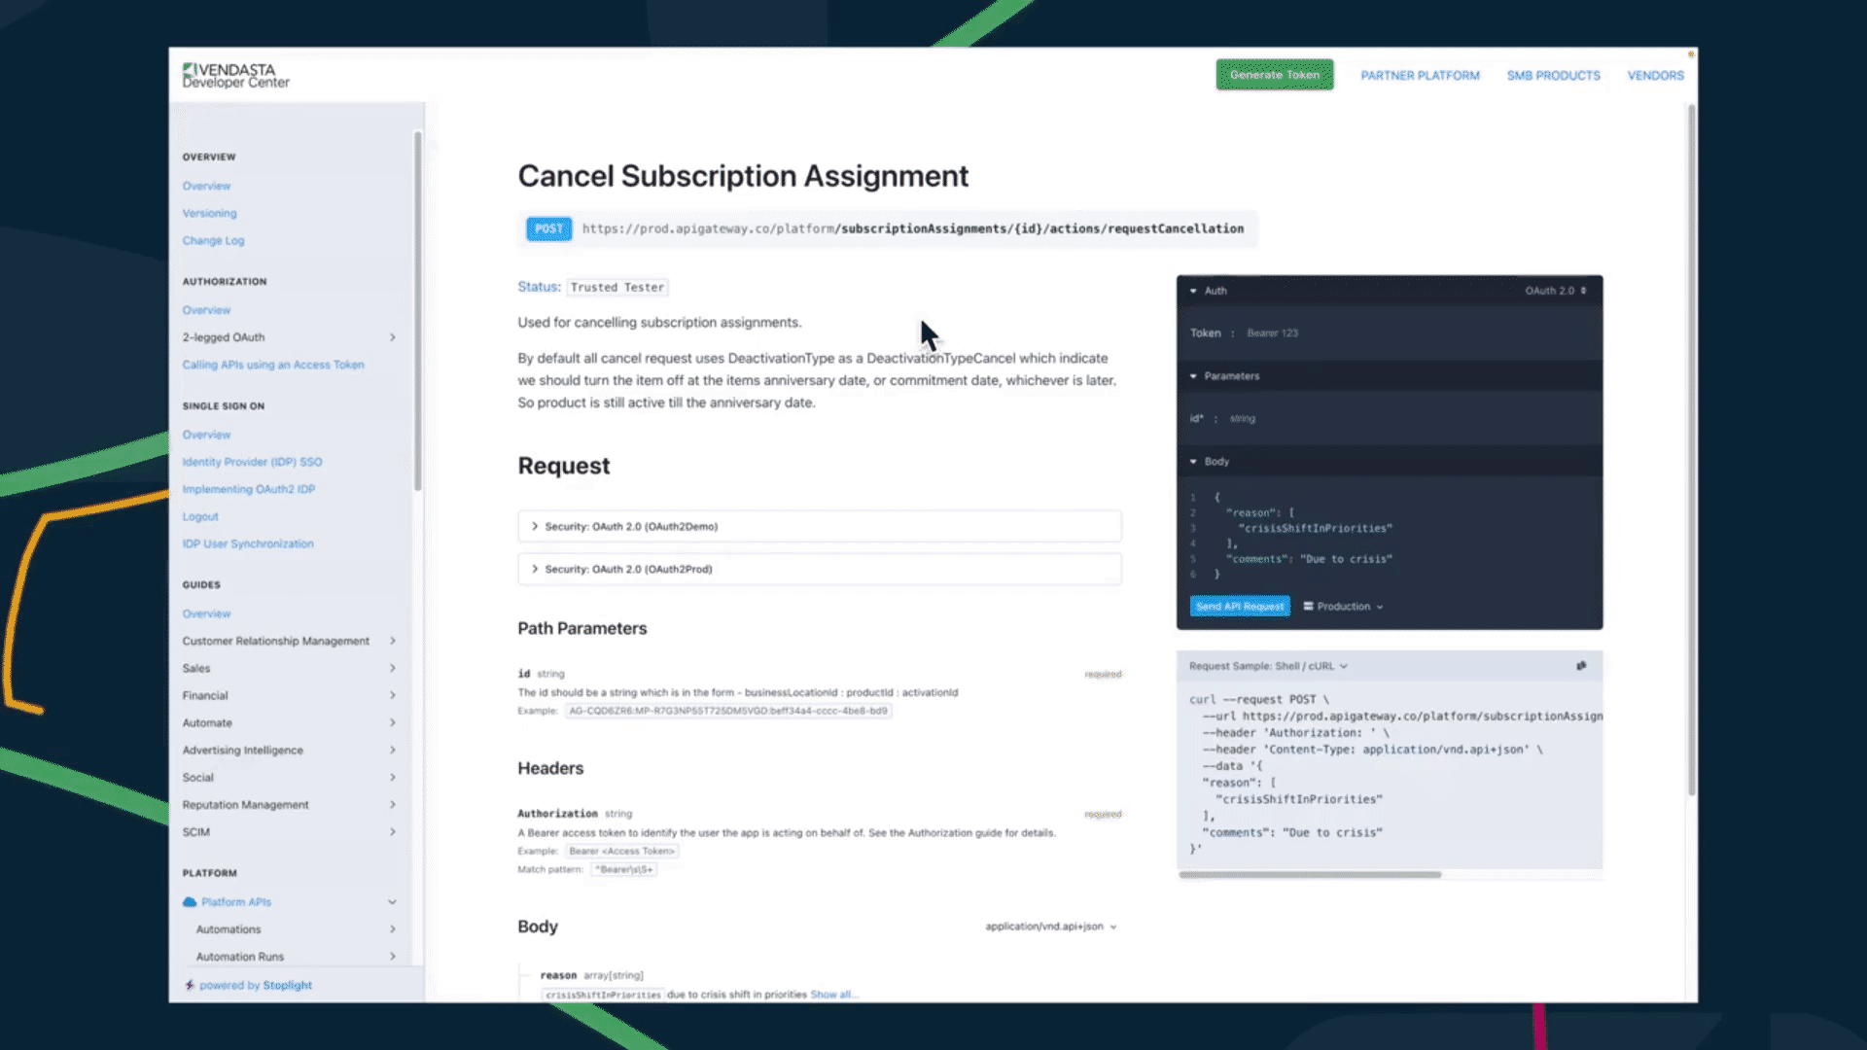This screenshot has width=1867, height=1050.
Task: Click the Generate Token button
Action: pos(1275,74)
